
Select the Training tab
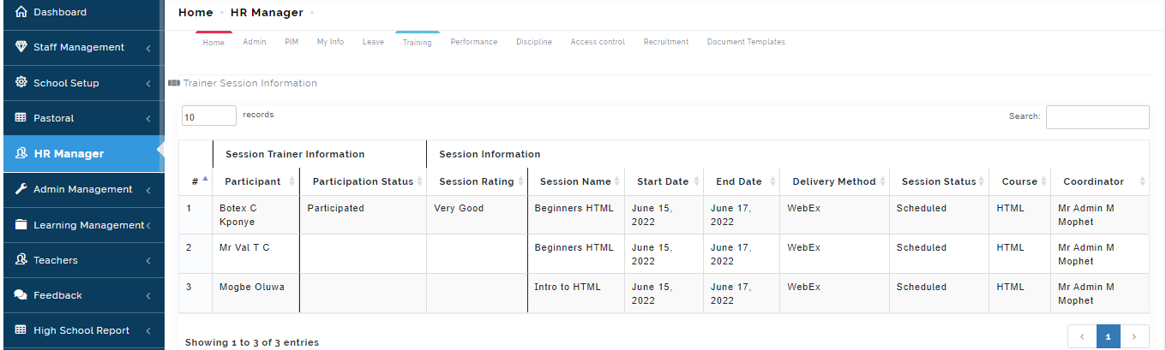(x=418, y=43)
